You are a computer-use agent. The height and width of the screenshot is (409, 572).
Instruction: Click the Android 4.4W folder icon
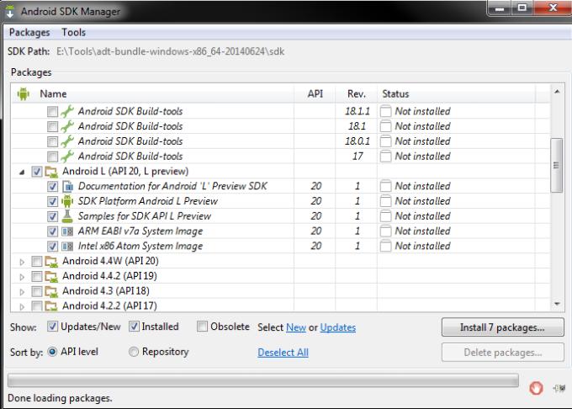coord(51,261)
